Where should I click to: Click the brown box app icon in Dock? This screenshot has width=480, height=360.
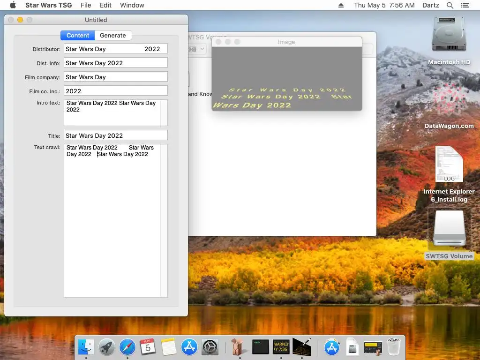[238, 347]
